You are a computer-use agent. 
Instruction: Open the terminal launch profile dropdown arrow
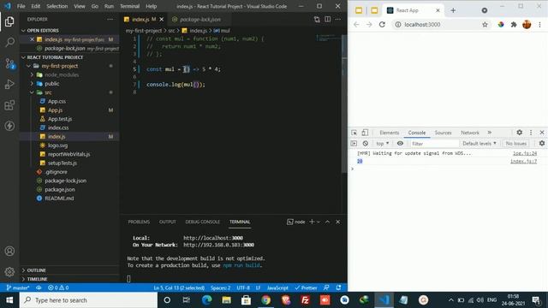point(319,222)
